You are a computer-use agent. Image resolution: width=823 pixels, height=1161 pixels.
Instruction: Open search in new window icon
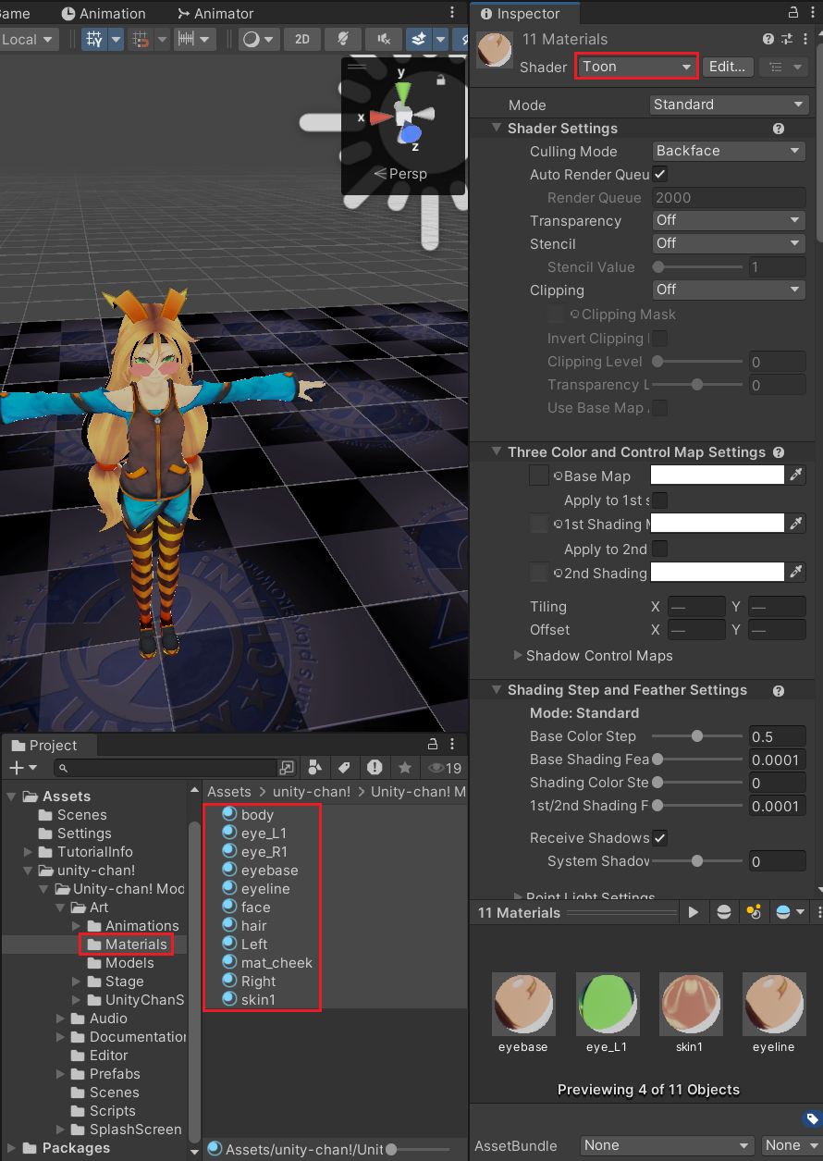[x=288, y=768]
